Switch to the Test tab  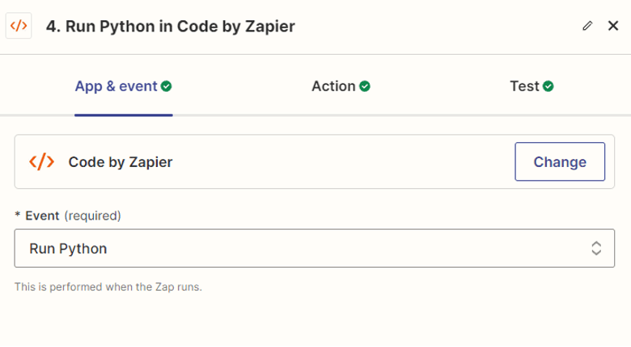[x=531, y=86]
